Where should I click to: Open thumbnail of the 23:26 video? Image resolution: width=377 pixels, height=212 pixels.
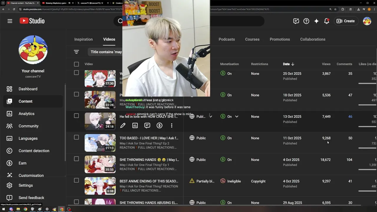click(100, 100)
